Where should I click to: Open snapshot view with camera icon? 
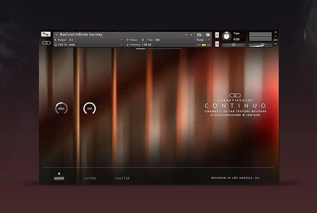tap(200, 35)
